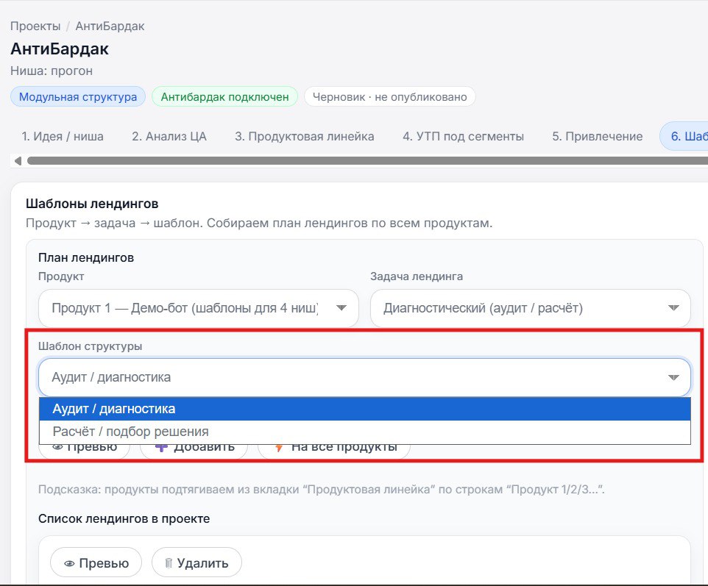Click the Проекты breadcrumb link
Image resolution: width=708 pixels, height=586 pixels.
pyautogui.click(x=34, y=25)
